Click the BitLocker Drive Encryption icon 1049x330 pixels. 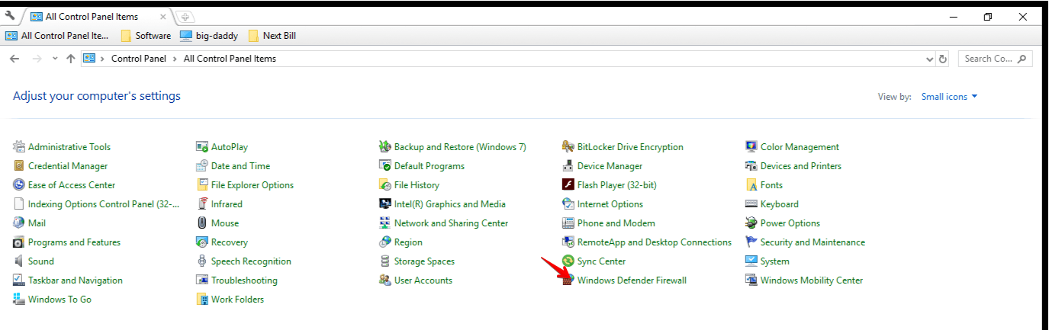pos(568,147)
